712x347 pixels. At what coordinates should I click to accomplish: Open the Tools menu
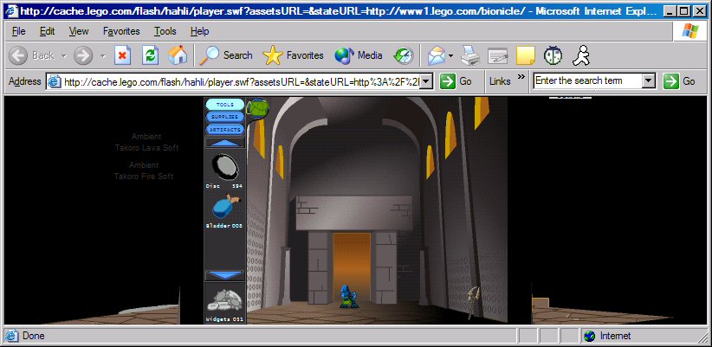165,31
